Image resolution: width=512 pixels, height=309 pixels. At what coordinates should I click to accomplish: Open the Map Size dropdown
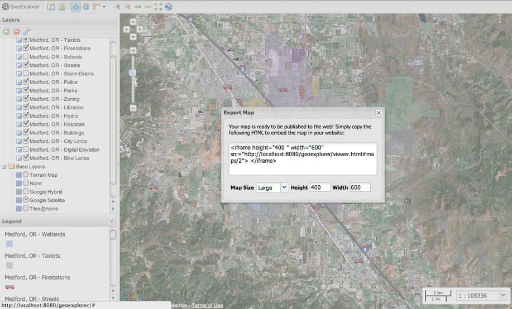(x=284, y=188)
